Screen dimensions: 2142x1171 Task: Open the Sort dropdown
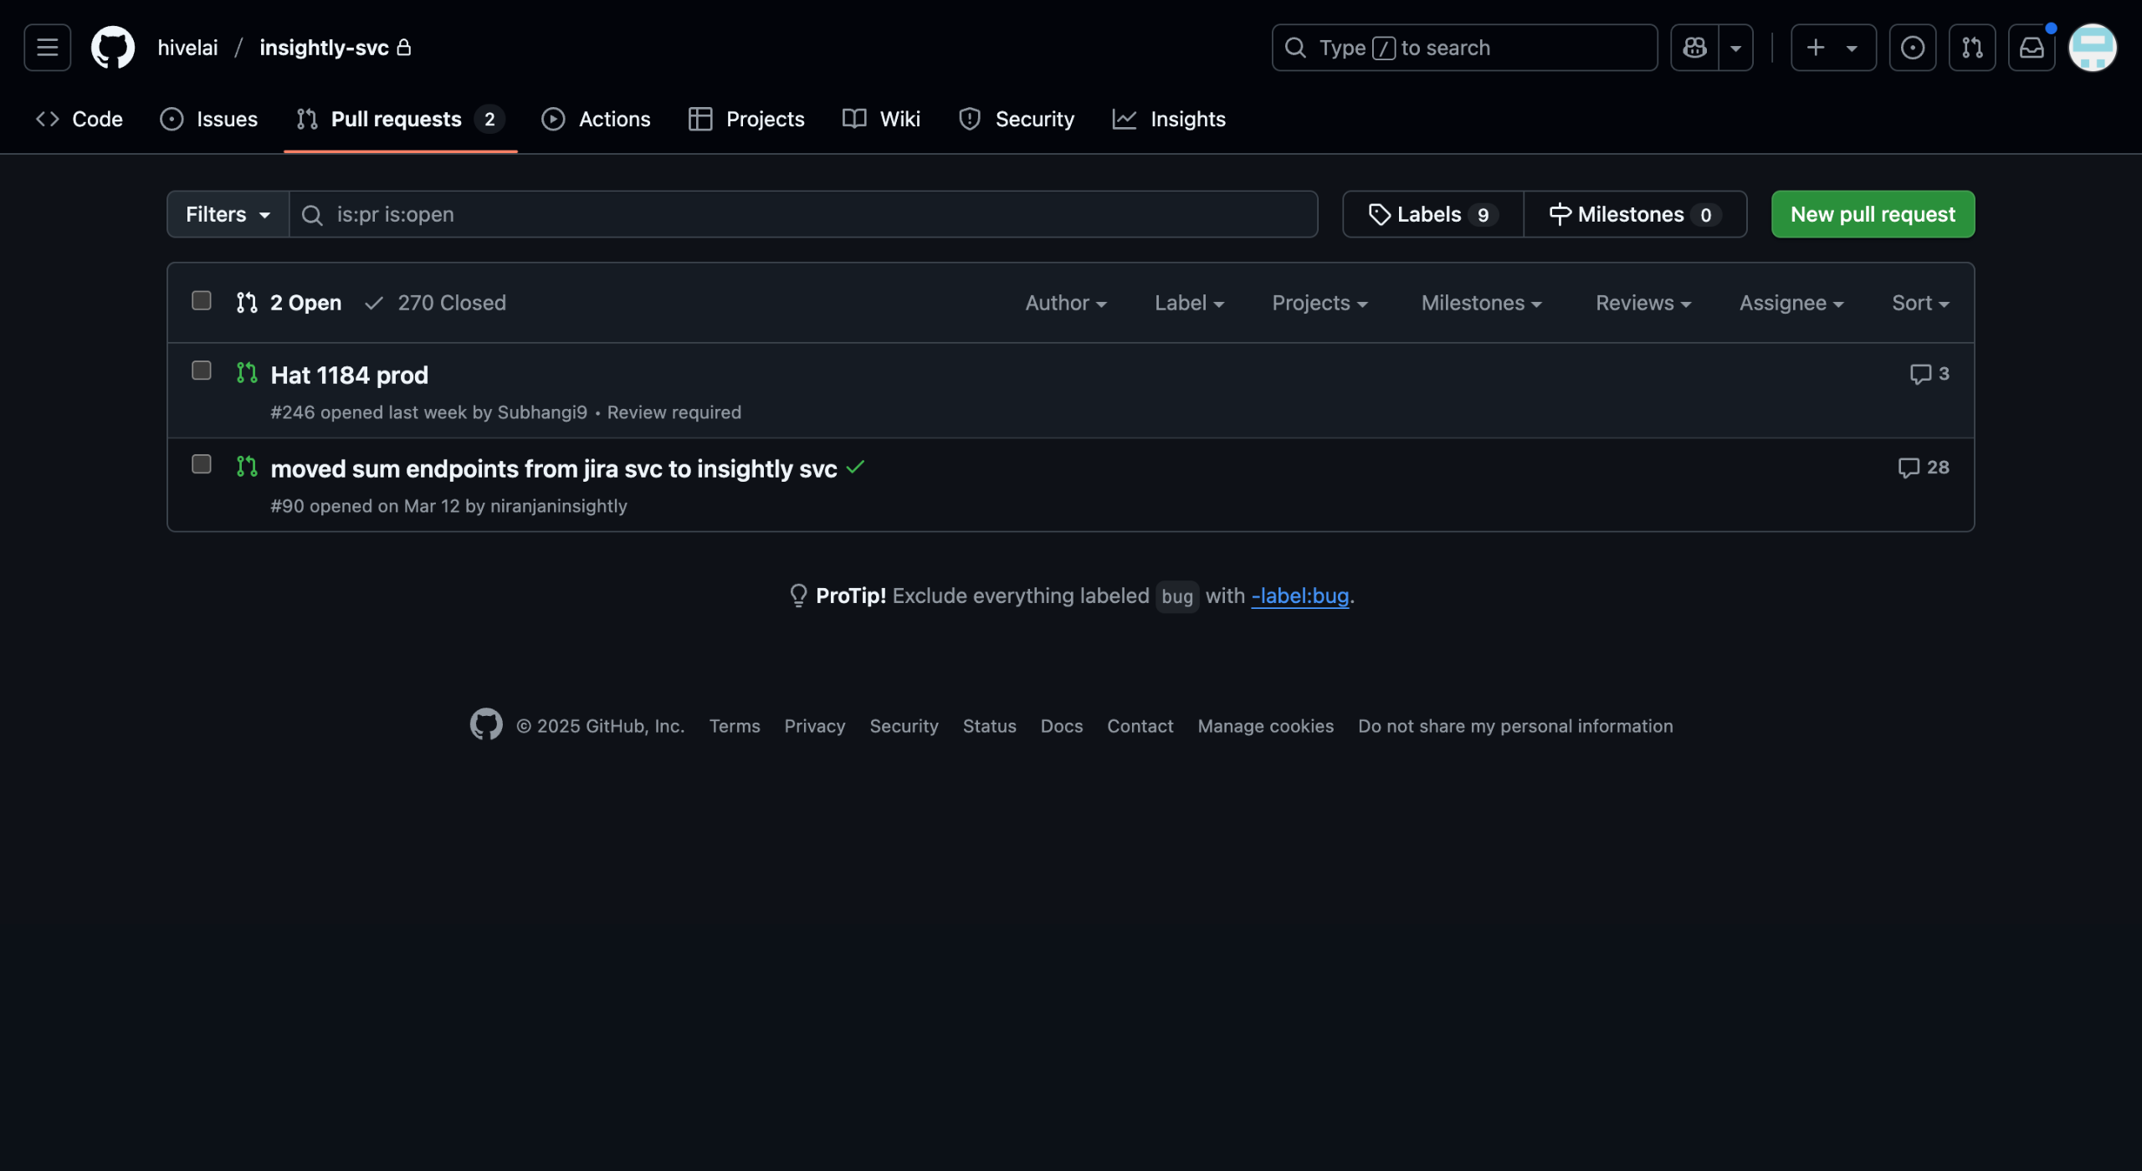[1920, 303]
